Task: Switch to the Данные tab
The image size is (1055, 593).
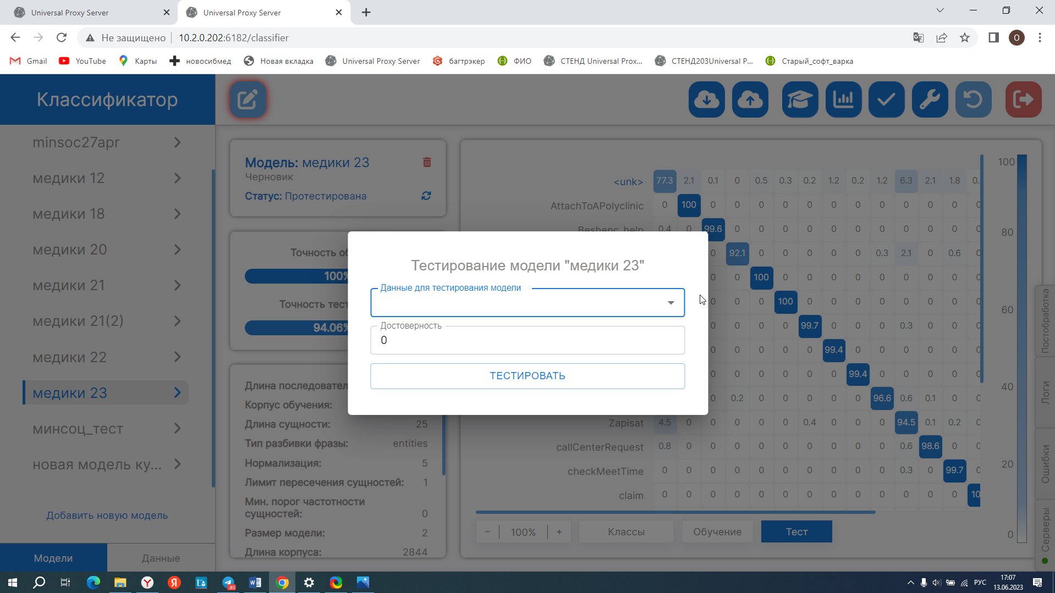Action: (161, 558)
